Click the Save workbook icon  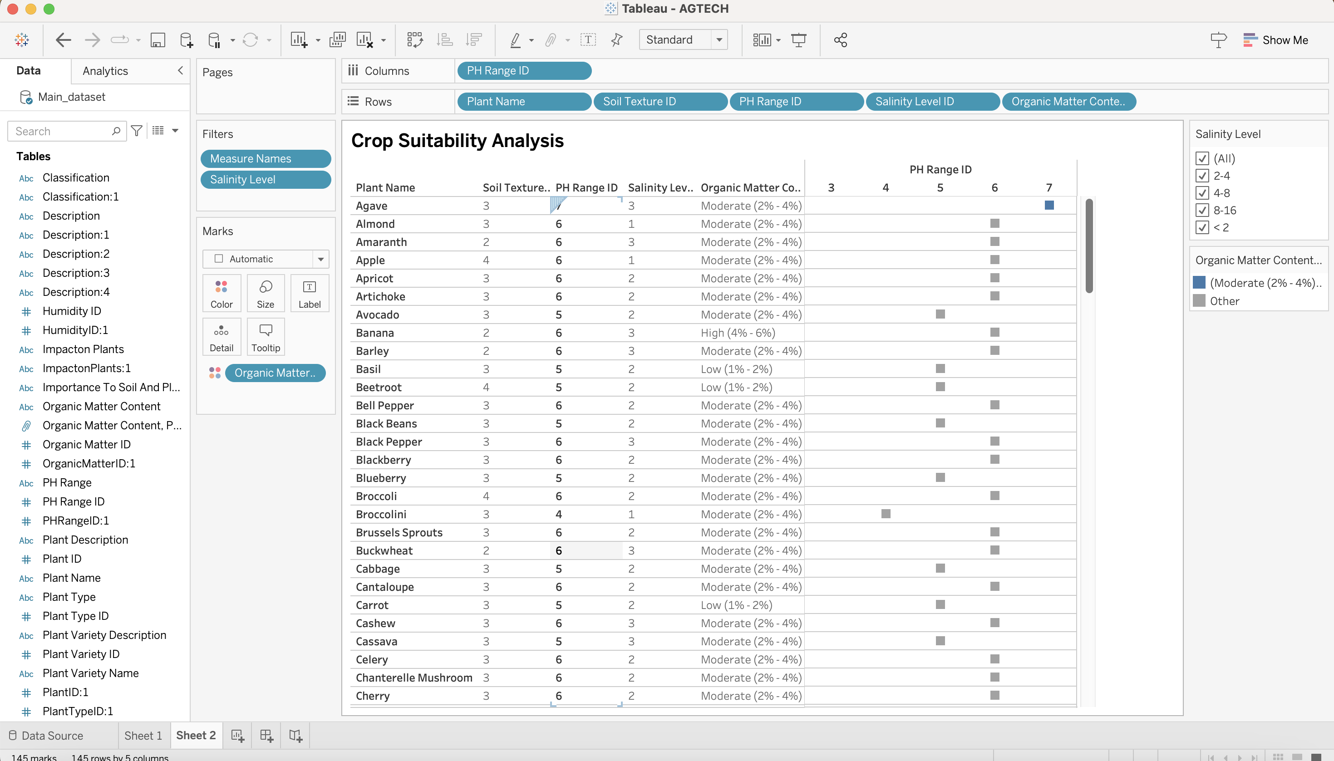coord(158,40)
